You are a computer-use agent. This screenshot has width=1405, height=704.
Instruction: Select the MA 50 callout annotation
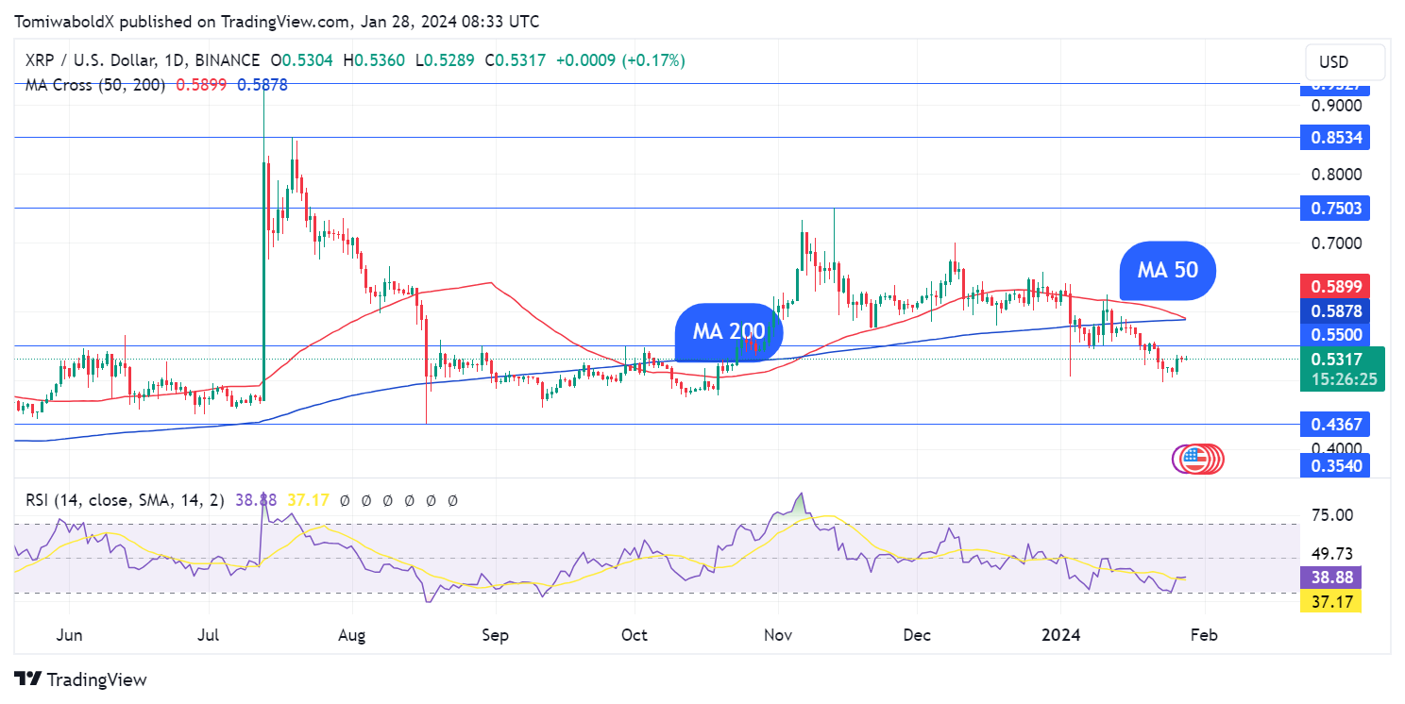pyautogui.click(x=1168, y=270)
